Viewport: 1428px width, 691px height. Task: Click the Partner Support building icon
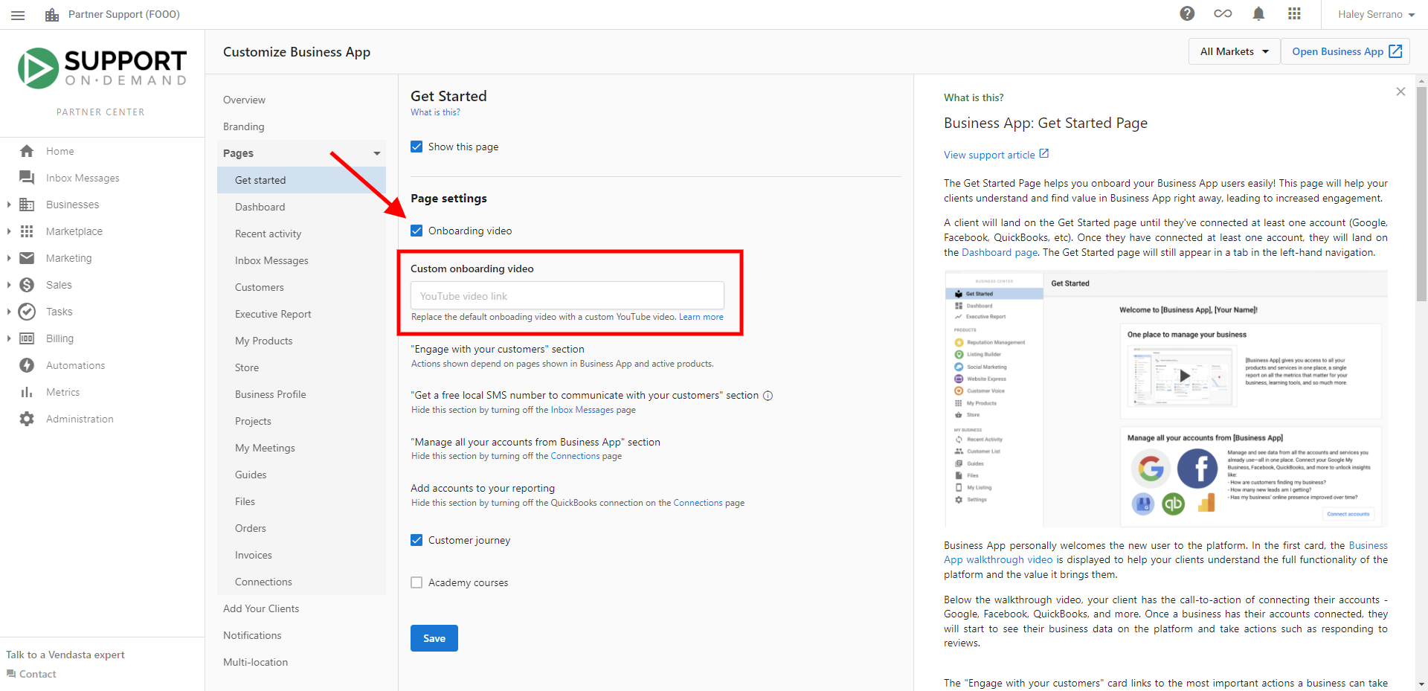tap(52, 15)
